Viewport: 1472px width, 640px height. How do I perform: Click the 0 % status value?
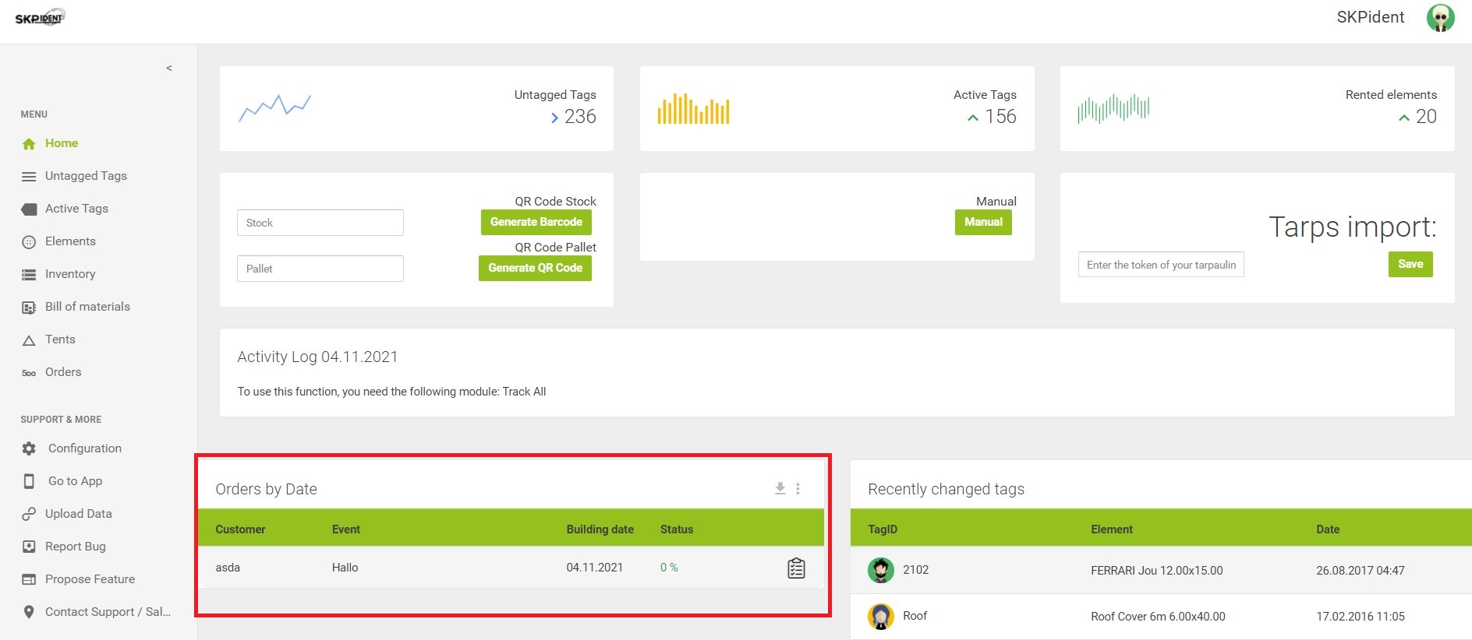[x=669, y=568]
